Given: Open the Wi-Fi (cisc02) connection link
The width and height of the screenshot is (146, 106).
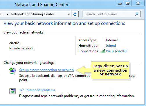Looking at the screenshot, I should 116,51.
